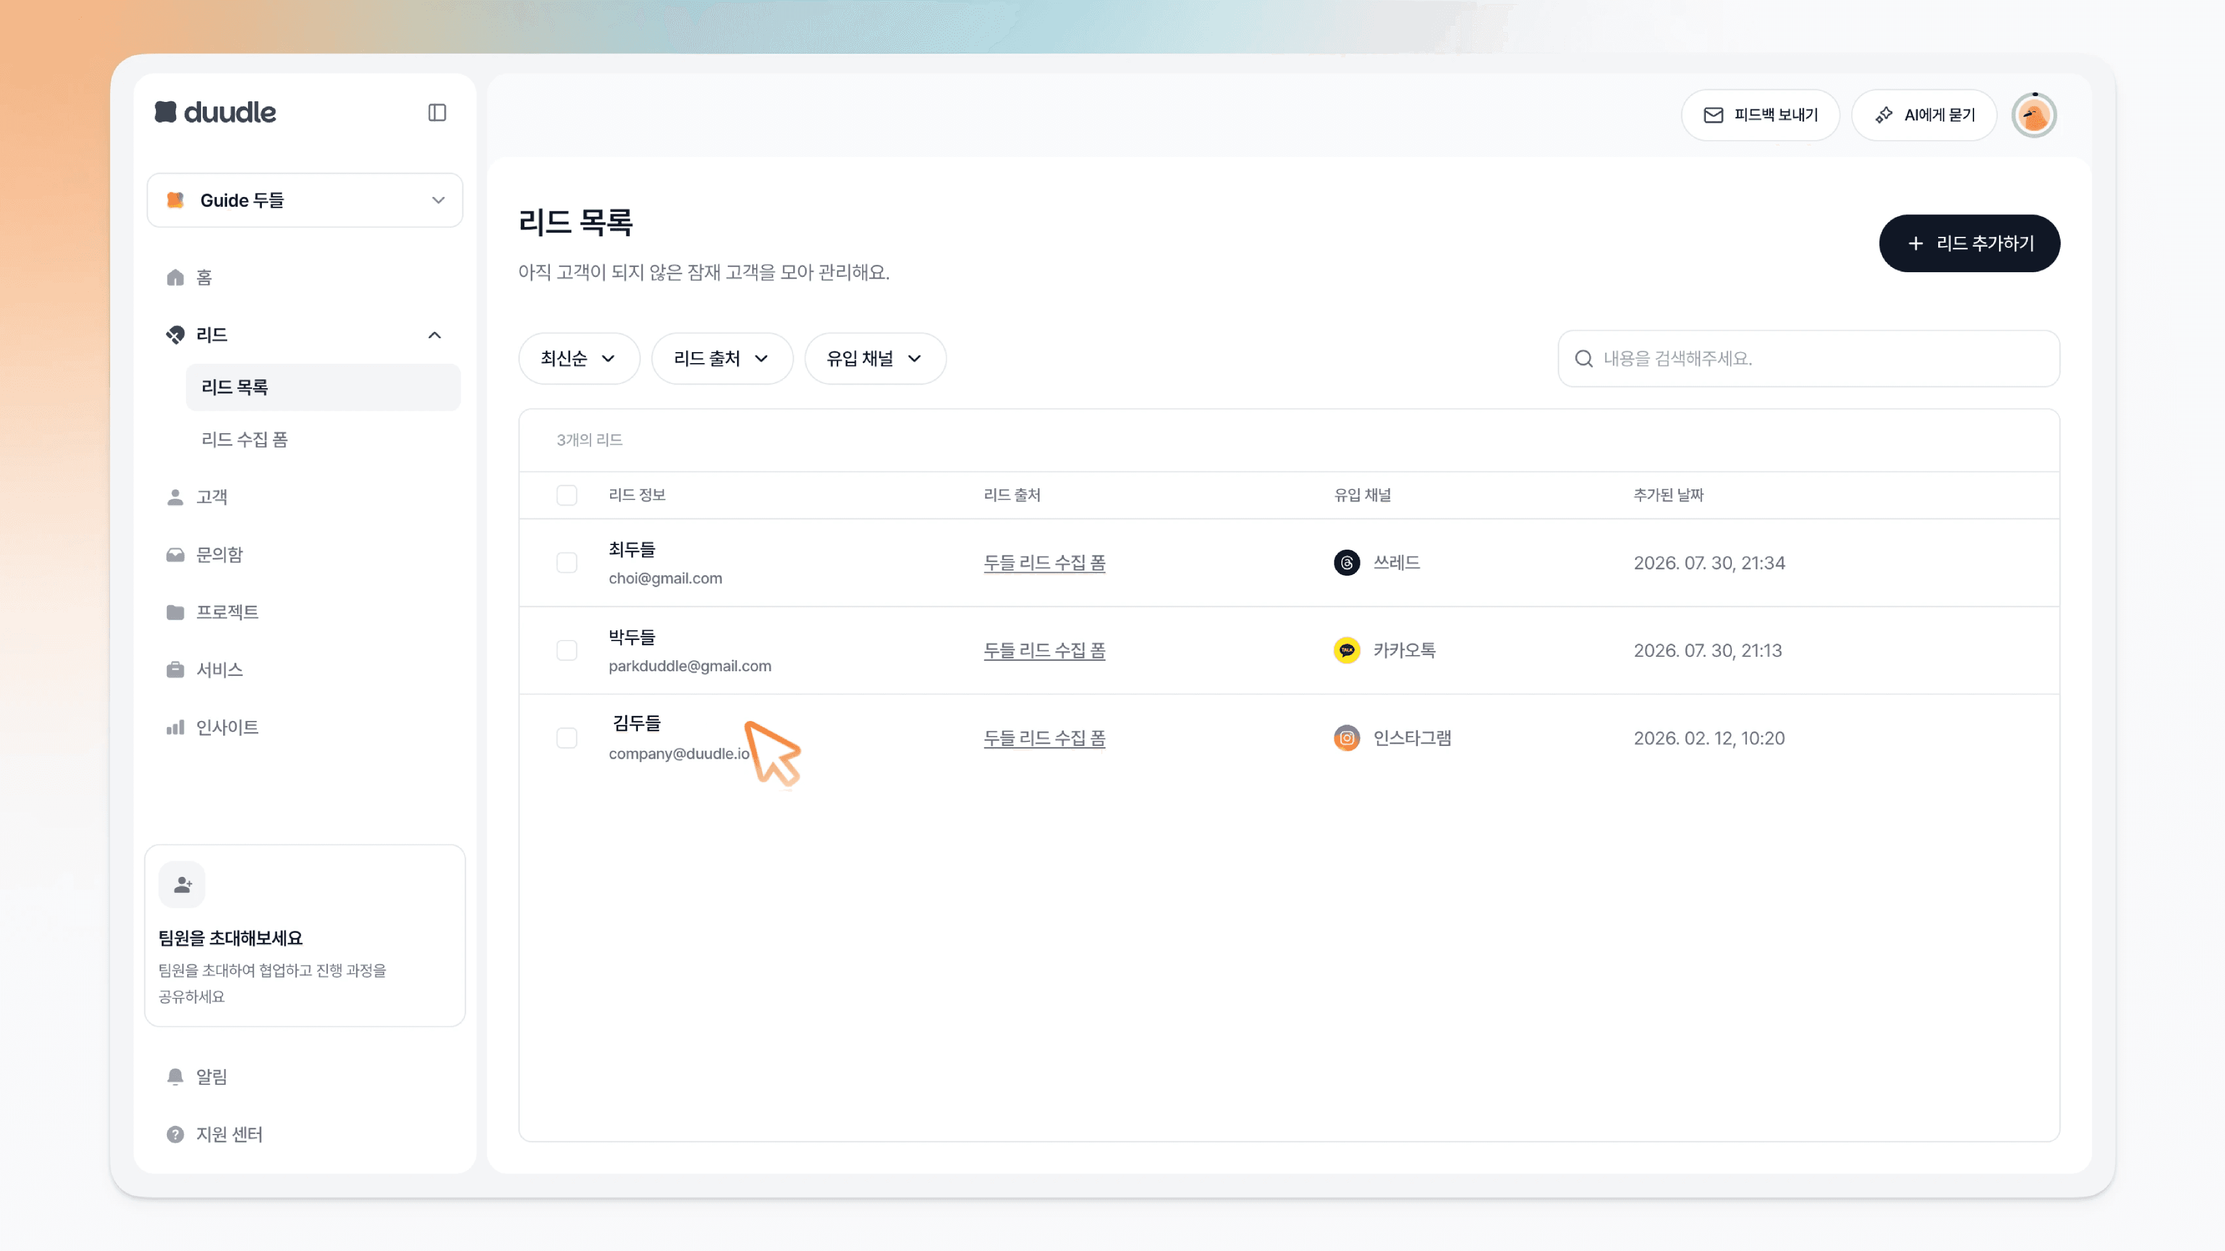Select 리드 목록 in the sidebar
The height and width of the screenshot is (1251, 2225).
point(323,387)
